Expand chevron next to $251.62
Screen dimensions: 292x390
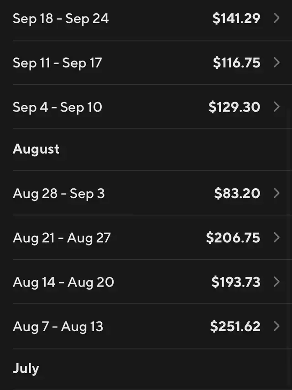(x=276, y=326)
